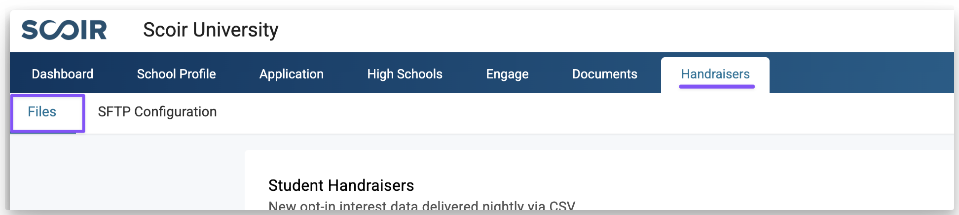This screenshot has height=215, width=959.
Task: Switch to SFTP Configuration sub-tab
Action: tap(157, 112)
